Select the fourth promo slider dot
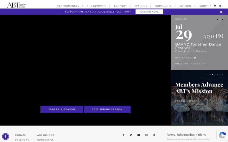 pos(217,75)
